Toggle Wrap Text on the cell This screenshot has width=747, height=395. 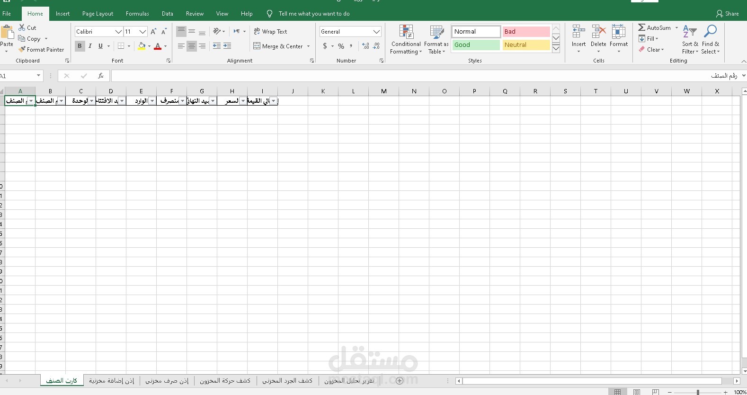(270, 31)
